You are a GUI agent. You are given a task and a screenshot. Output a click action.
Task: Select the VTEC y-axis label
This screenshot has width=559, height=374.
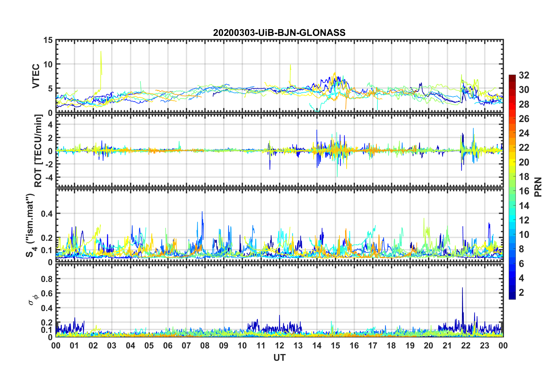click(x=36, y=76)
